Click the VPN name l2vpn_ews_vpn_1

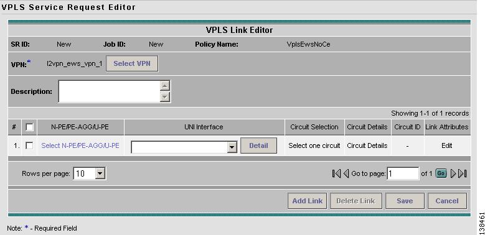pyautogui.click(x=74, y=63)
